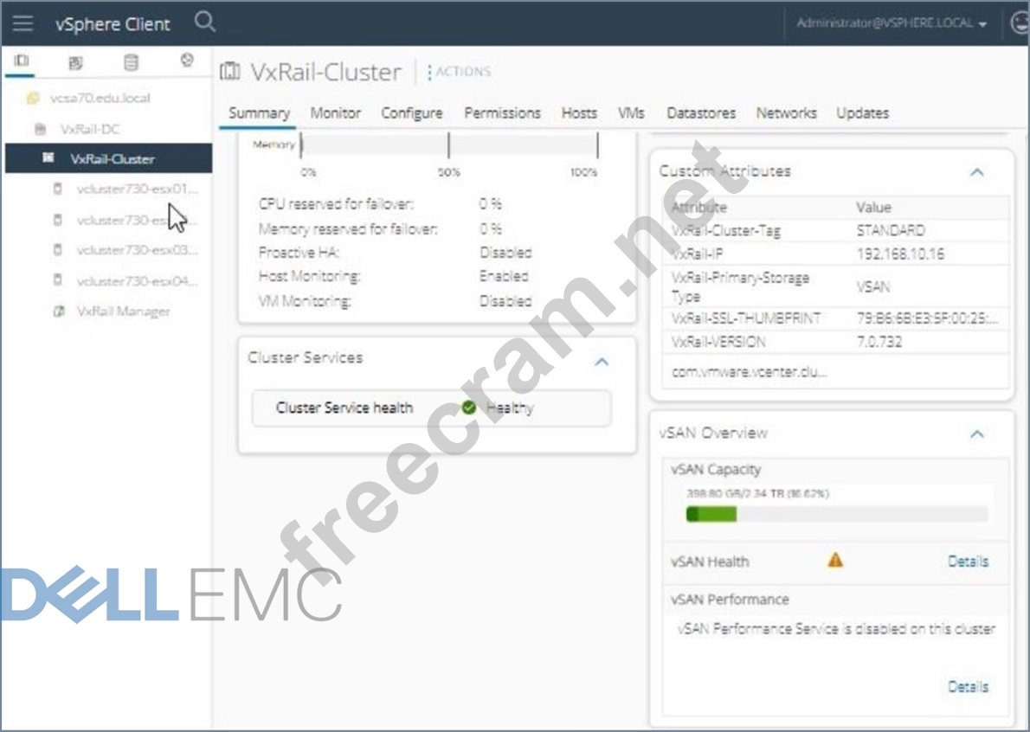This screenshot has width=1030, height=732.
Task: Open vSAN Health Details link
Action: point(967,562)
